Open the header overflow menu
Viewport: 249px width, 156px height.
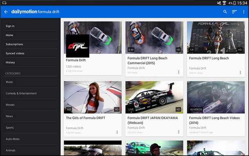(x=244, y=12)
